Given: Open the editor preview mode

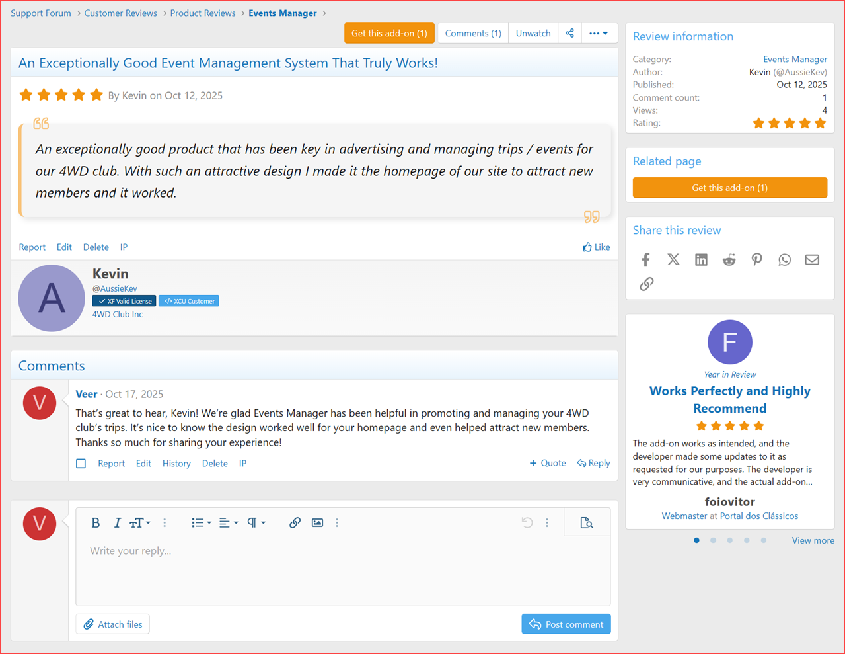Looking at the screenshot, I should click(x=587, y=522).
